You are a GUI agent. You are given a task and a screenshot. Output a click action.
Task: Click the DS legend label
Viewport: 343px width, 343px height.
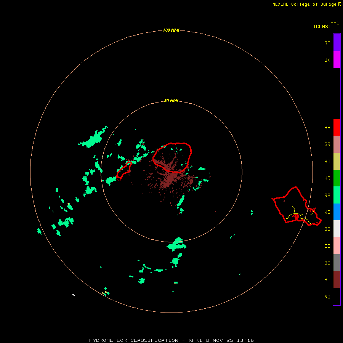coord(327,229)
